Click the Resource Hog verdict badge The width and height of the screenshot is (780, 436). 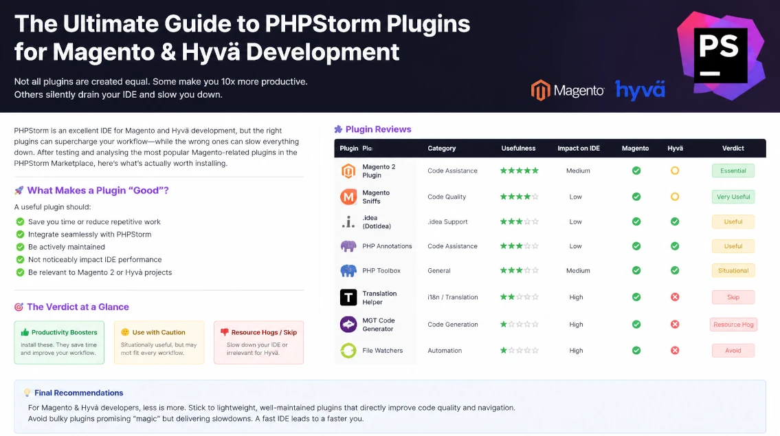(733, 324)
